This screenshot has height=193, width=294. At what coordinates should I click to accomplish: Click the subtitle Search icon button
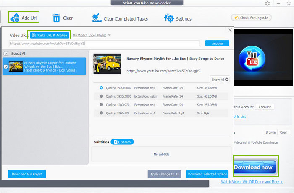(116, 142)
